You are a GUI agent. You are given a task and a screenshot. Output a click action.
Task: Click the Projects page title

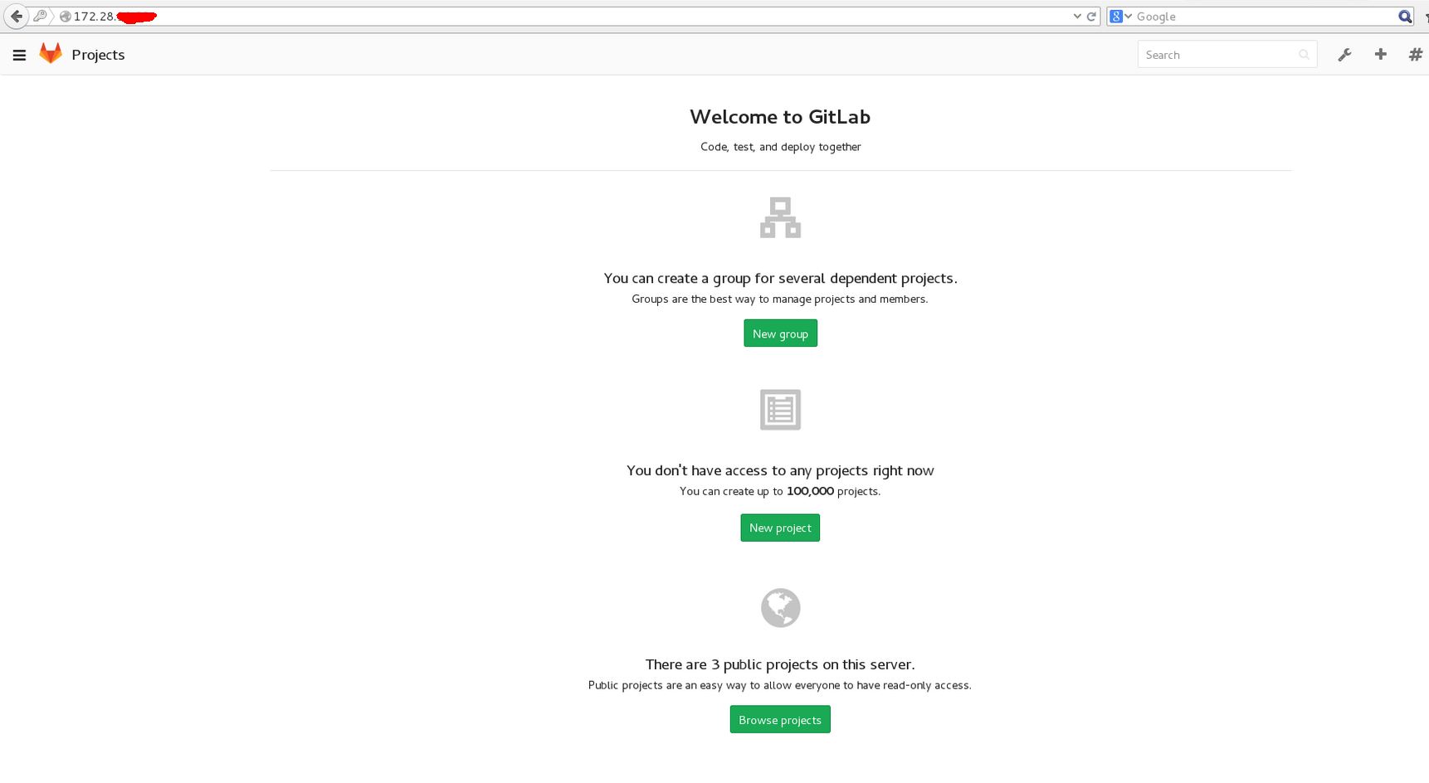click(98, 55)
